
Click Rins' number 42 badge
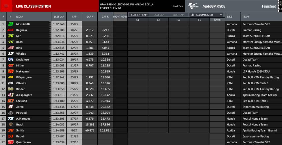(x=11, y=48)
